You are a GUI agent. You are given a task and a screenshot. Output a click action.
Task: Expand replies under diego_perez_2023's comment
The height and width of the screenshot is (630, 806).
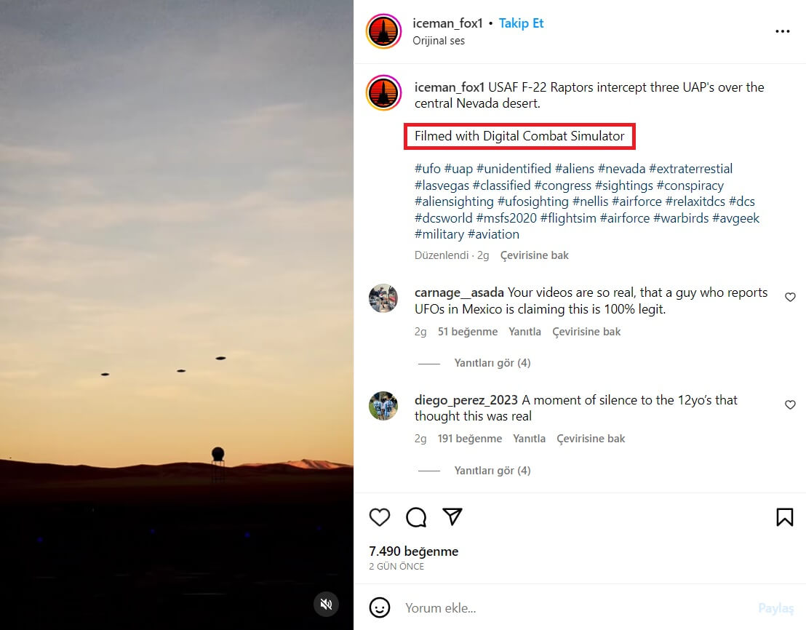tap(492, 471)
